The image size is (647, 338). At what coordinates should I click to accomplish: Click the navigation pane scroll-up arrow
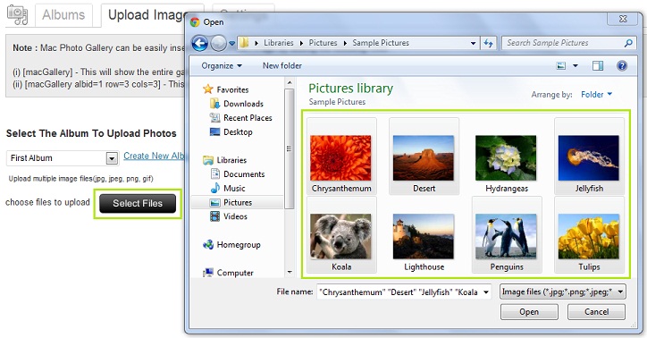tap(290, 83)
